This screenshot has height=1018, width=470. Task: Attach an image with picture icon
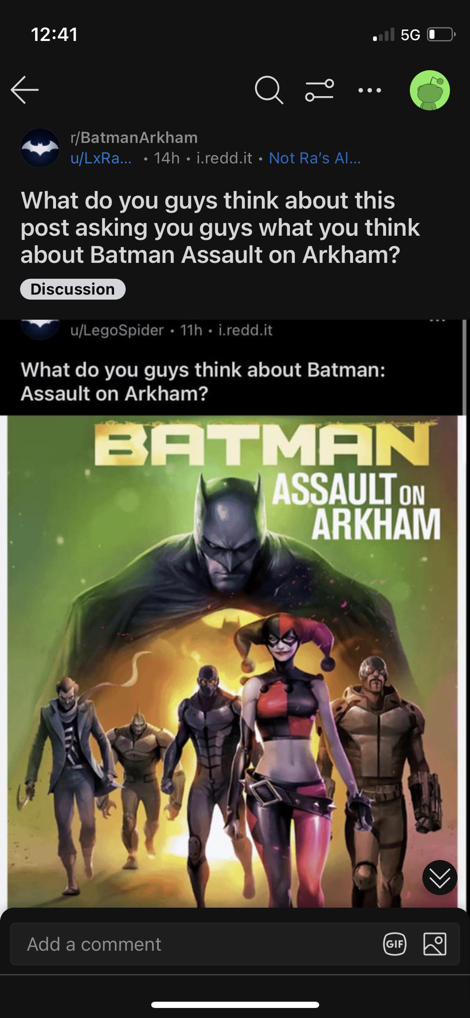tap(435, 944)
